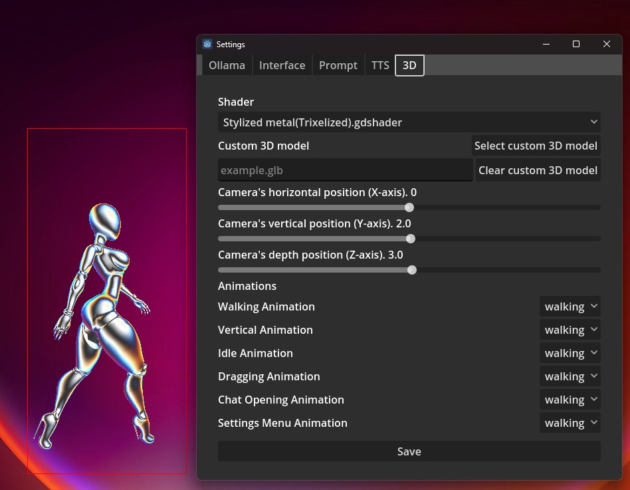Open the Shader dropdown list
This screenshot has height=490, width=630.
click(409, 122)
